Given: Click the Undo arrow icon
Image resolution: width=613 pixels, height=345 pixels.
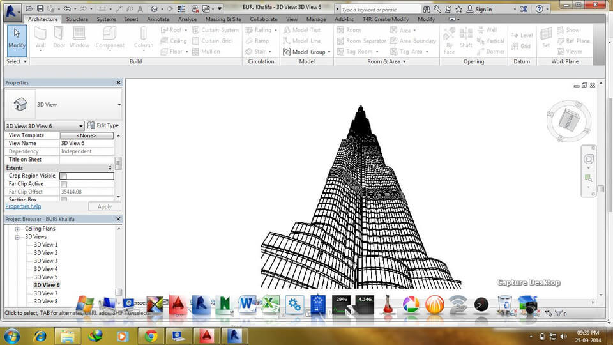Looking at the screenshot, I should click(x=67, y=8).
